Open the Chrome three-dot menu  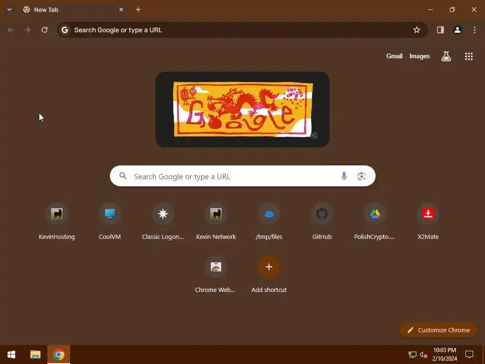coord(475,30)
